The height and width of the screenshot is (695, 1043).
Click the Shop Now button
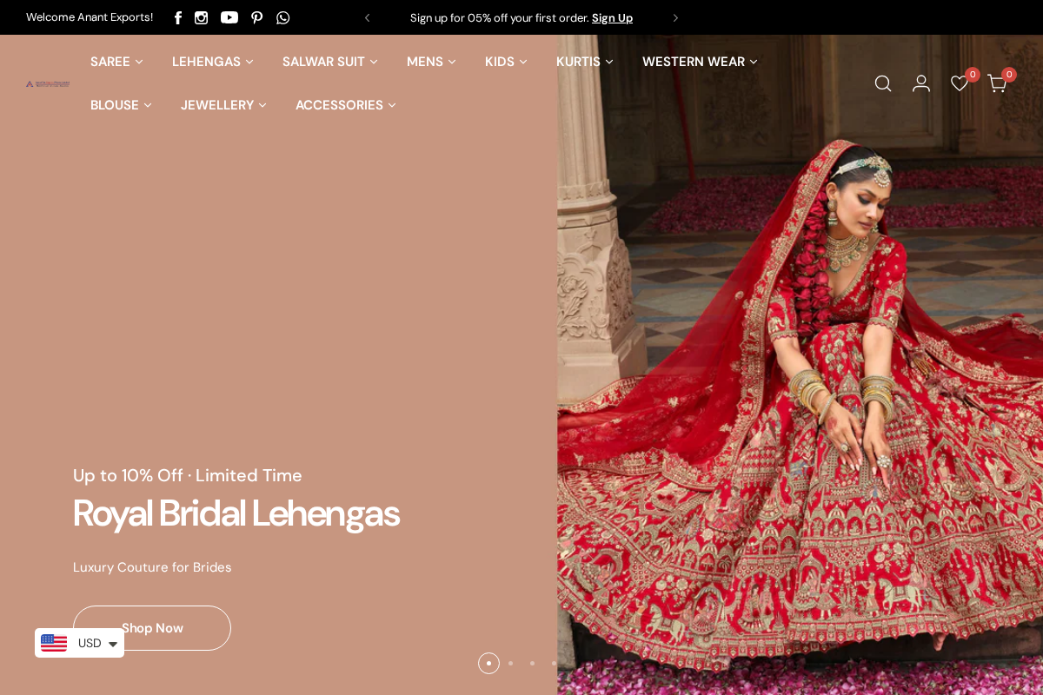152,628
